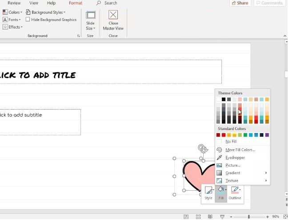Open the Gradient fill submenu
289x220 pixels.
point(242,173)
